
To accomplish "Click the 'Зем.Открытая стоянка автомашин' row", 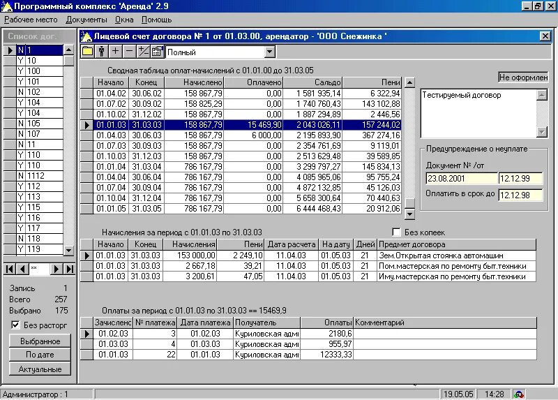I will click(x=315, y=255).
